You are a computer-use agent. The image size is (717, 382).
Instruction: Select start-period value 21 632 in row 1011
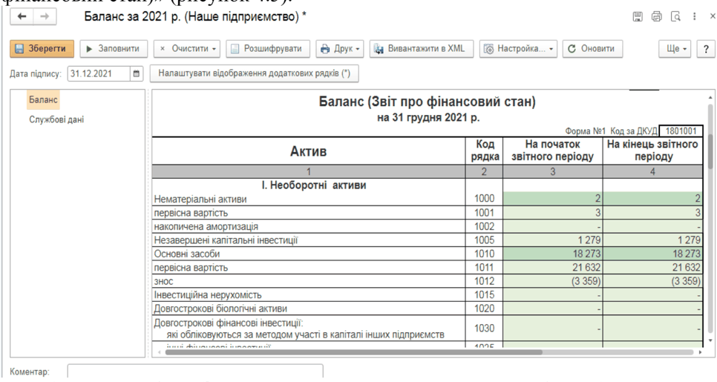coord(553,267)
